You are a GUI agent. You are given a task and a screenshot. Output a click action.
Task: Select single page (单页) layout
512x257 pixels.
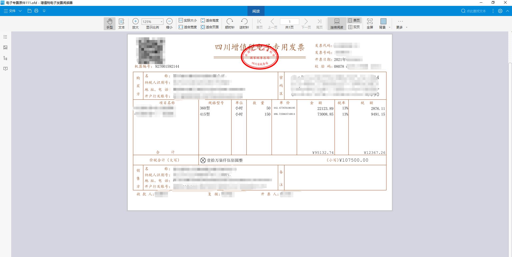[x=354, y=21]
